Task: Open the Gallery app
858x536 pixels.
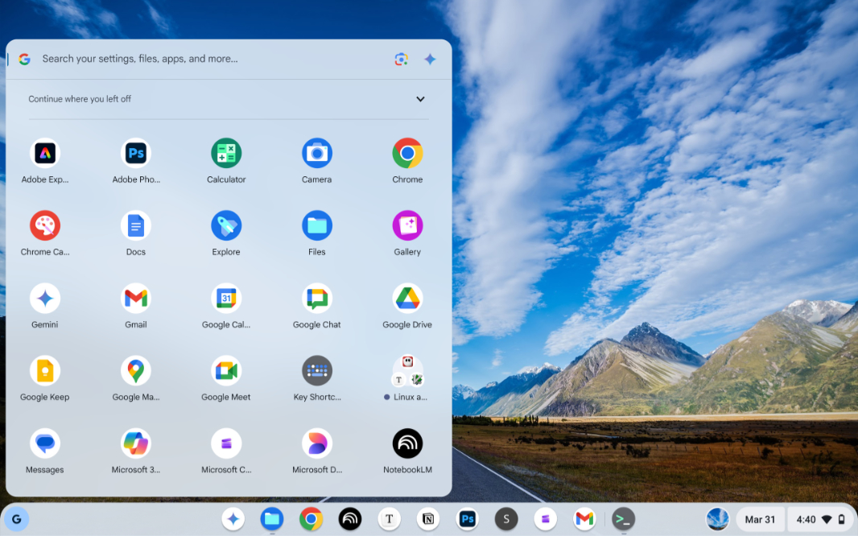Action: coord(407,225)
